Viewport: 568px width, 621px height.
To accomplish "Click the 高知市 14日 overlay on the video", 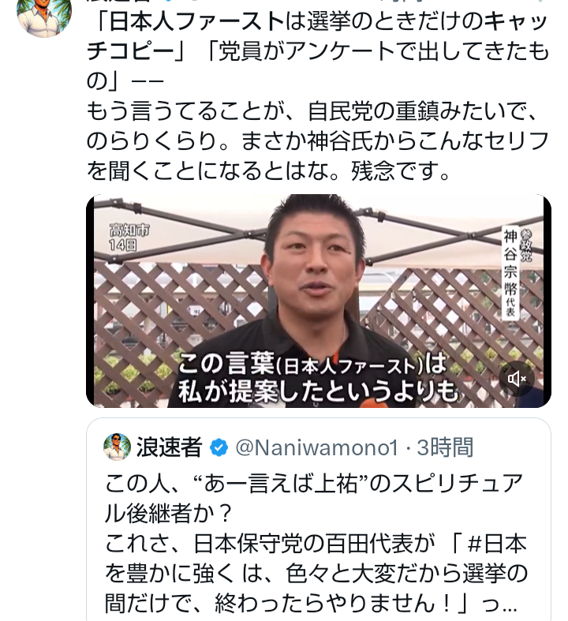I will pos(129,238).
